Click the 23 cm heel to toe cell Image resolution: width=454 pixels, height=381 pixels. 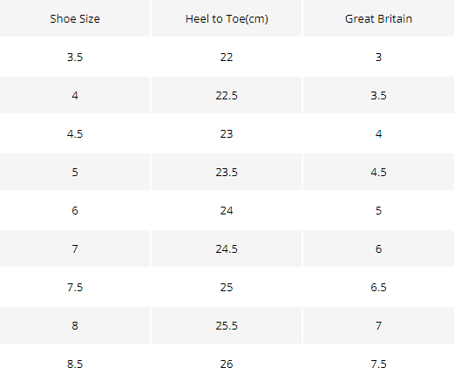click(227, 133)
